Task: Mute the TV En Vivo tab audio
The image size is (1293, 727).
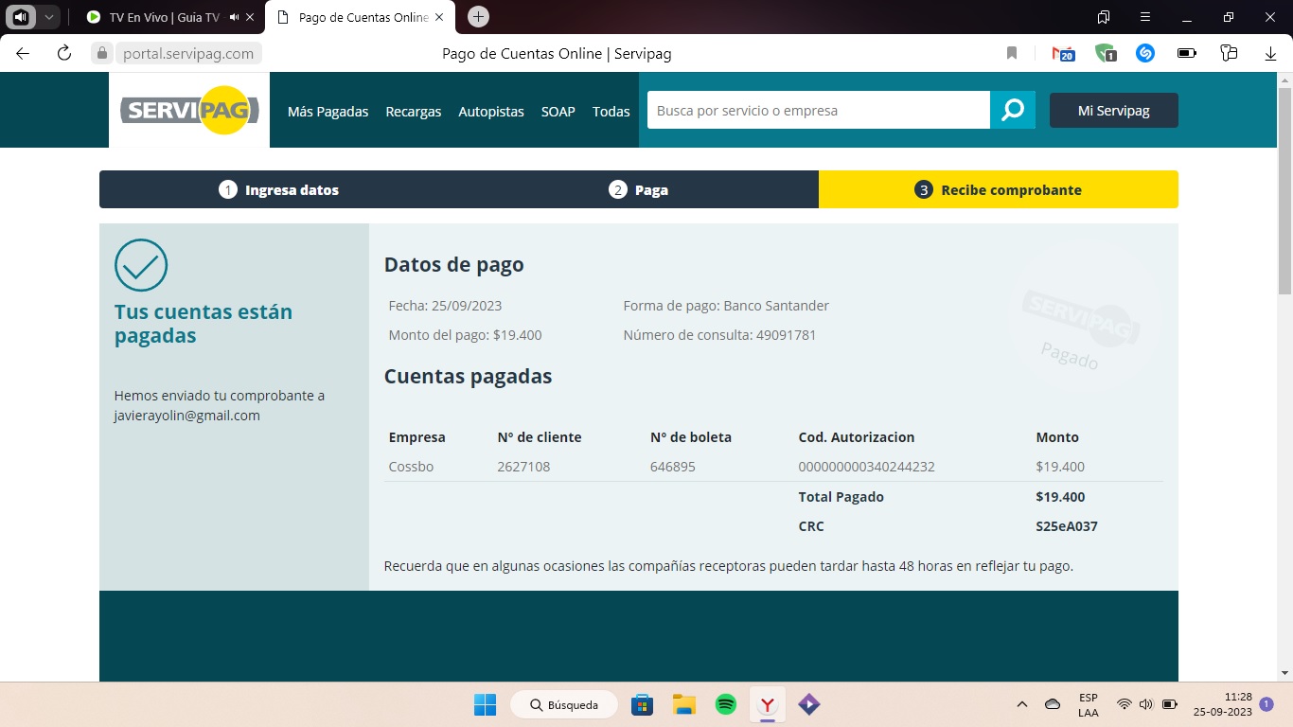Action: click(234, 17)
